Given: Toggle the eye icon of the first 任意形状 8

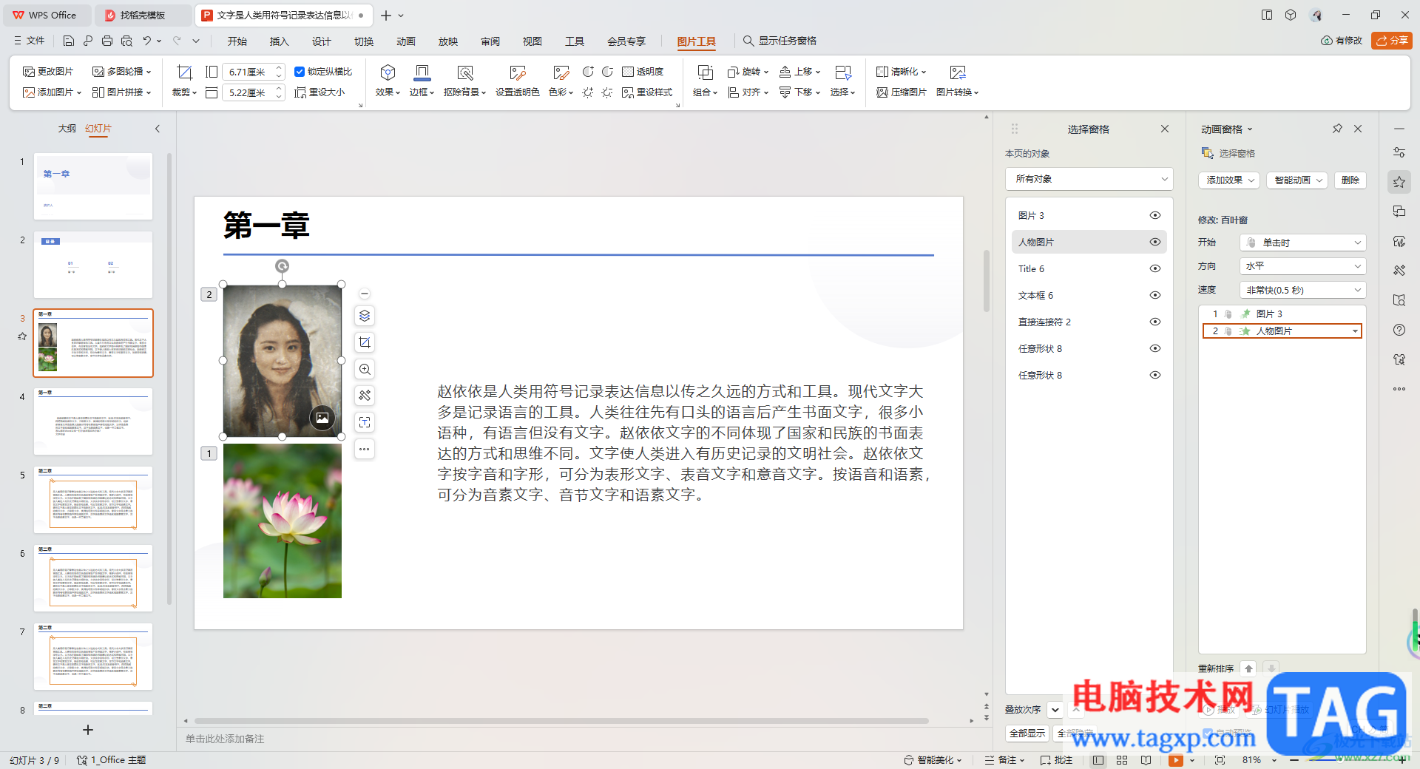Looking at the screenshot, I should point(1155,348).
